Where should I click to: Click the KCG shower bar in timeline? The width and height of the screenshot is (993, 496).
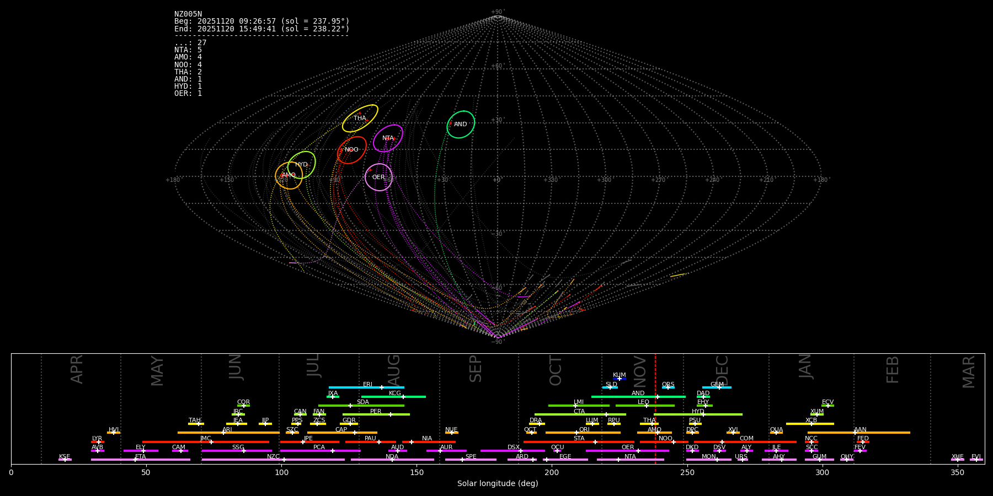(393, 396)
